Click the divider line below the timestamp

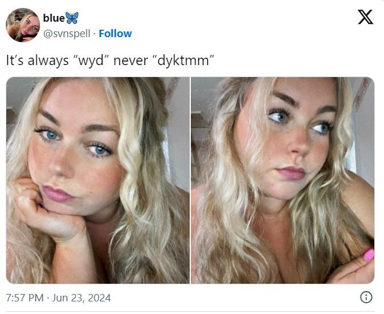190,312
